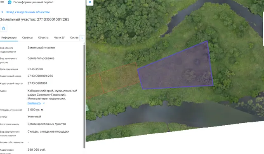The image size is (264, 154).
Task: Click the parcel title heading text
Action: point(35,19)
